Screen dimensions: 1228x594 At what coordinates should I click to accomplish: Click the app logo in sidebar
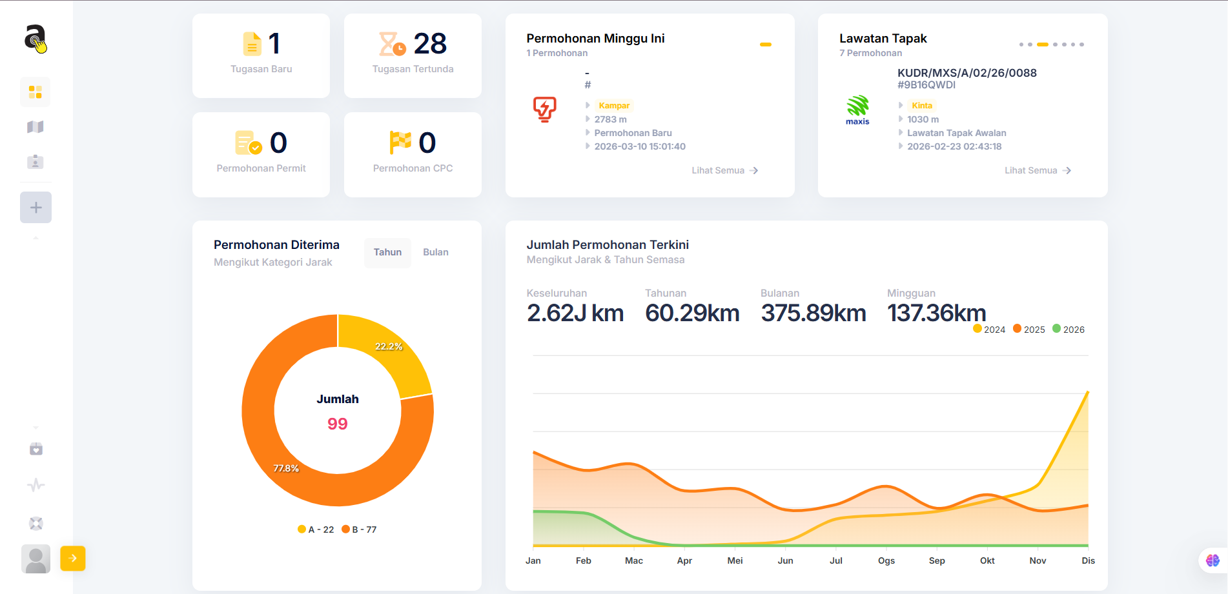pos(36,38)
